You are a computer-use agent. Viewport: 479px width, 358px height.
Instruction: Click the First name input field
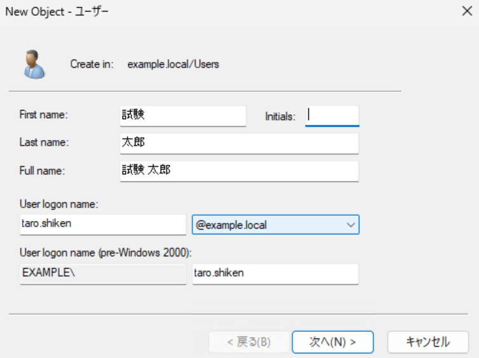(x=182, y=116)
